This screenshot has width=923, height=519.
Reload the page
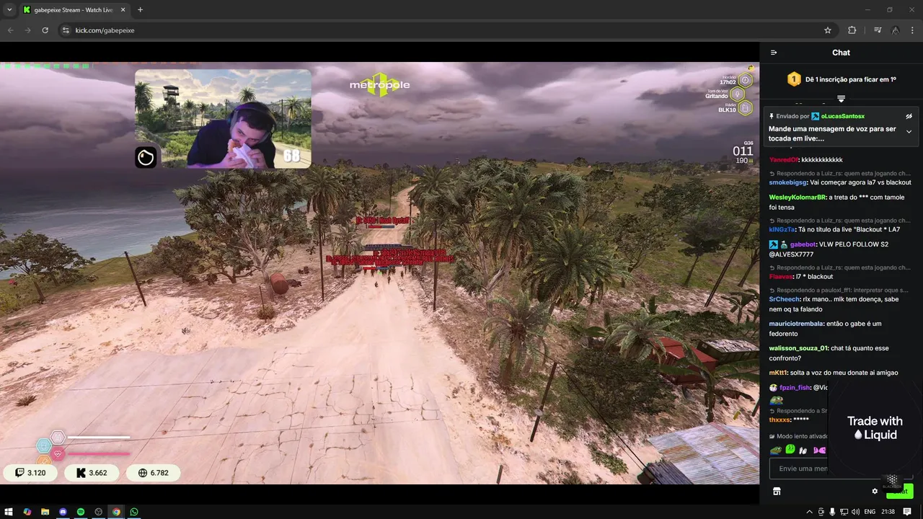coord(45,30)
